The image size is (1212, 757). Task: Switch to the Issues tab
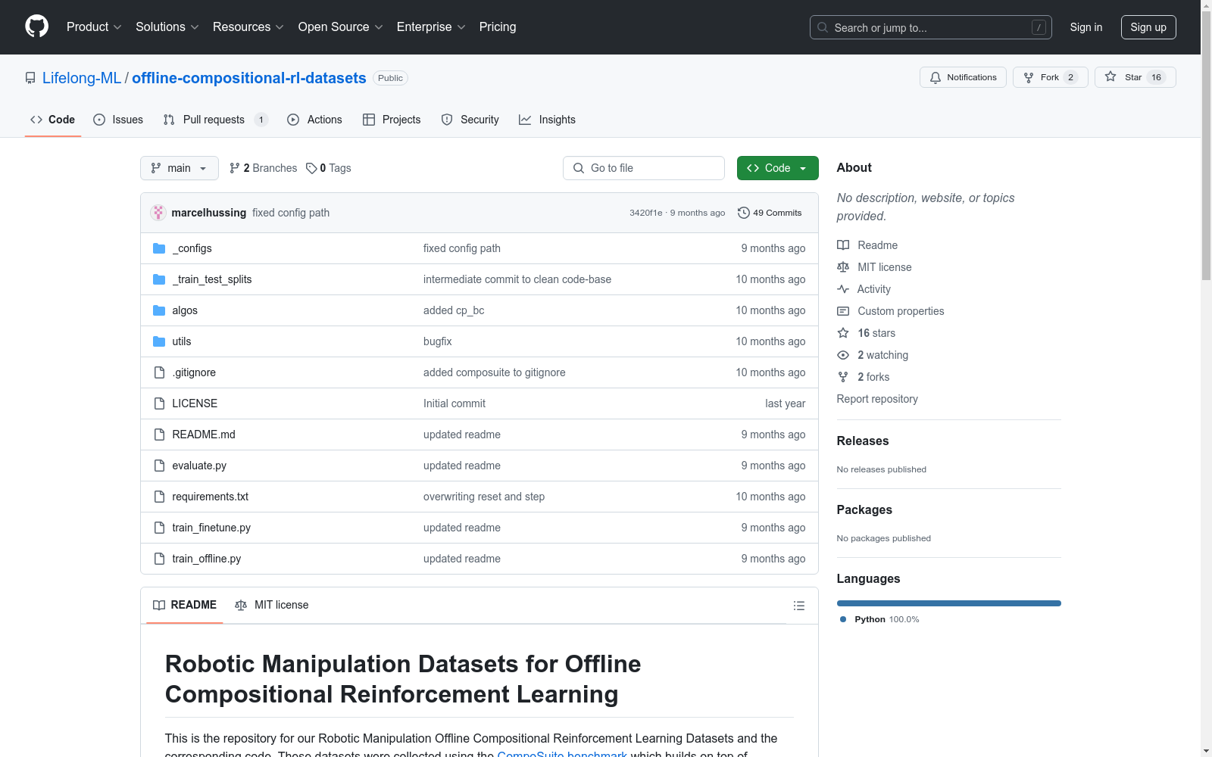coord(118,120)
